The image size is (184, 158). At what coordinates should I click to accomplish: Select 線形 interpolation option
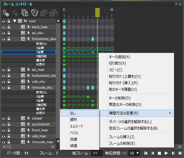(80, 120)
